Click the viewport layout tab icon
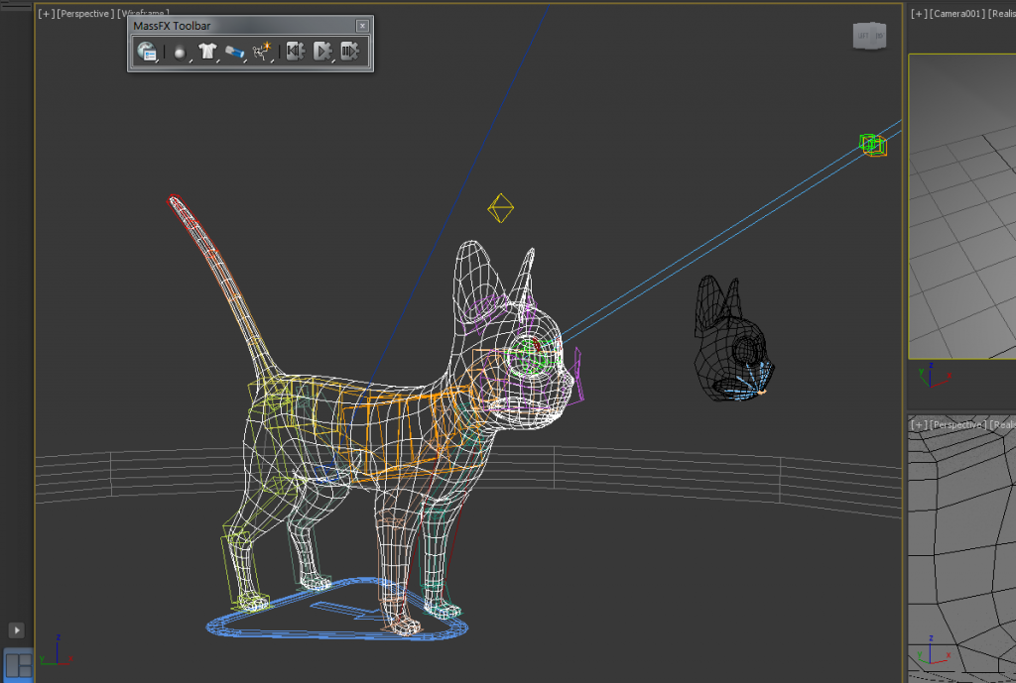 [x=18, y=663]
